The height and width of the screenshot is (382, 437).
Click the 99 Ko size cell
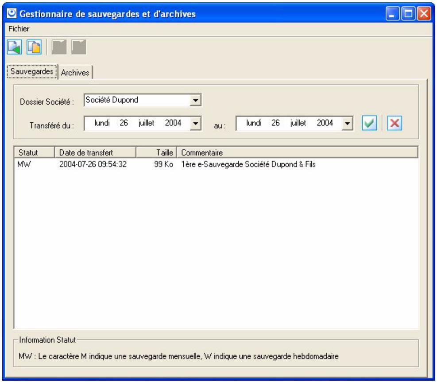(163, 164)
